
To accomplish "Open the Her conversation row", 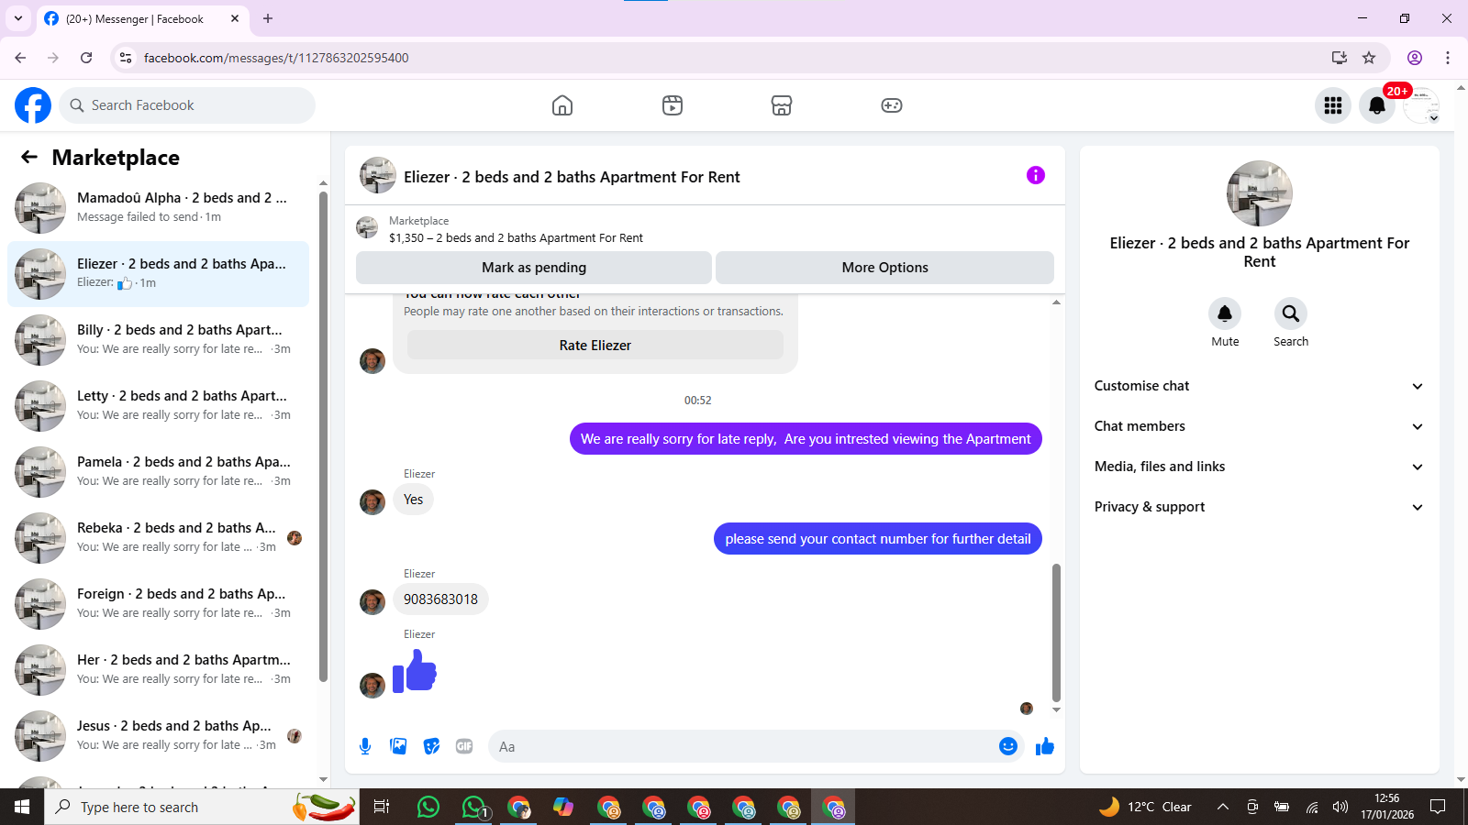I will coord(158,670).
